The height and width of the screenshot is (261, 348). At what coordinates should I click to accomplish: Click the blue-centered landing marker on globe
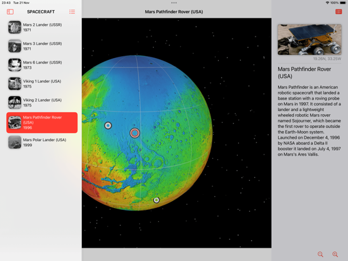108,125
